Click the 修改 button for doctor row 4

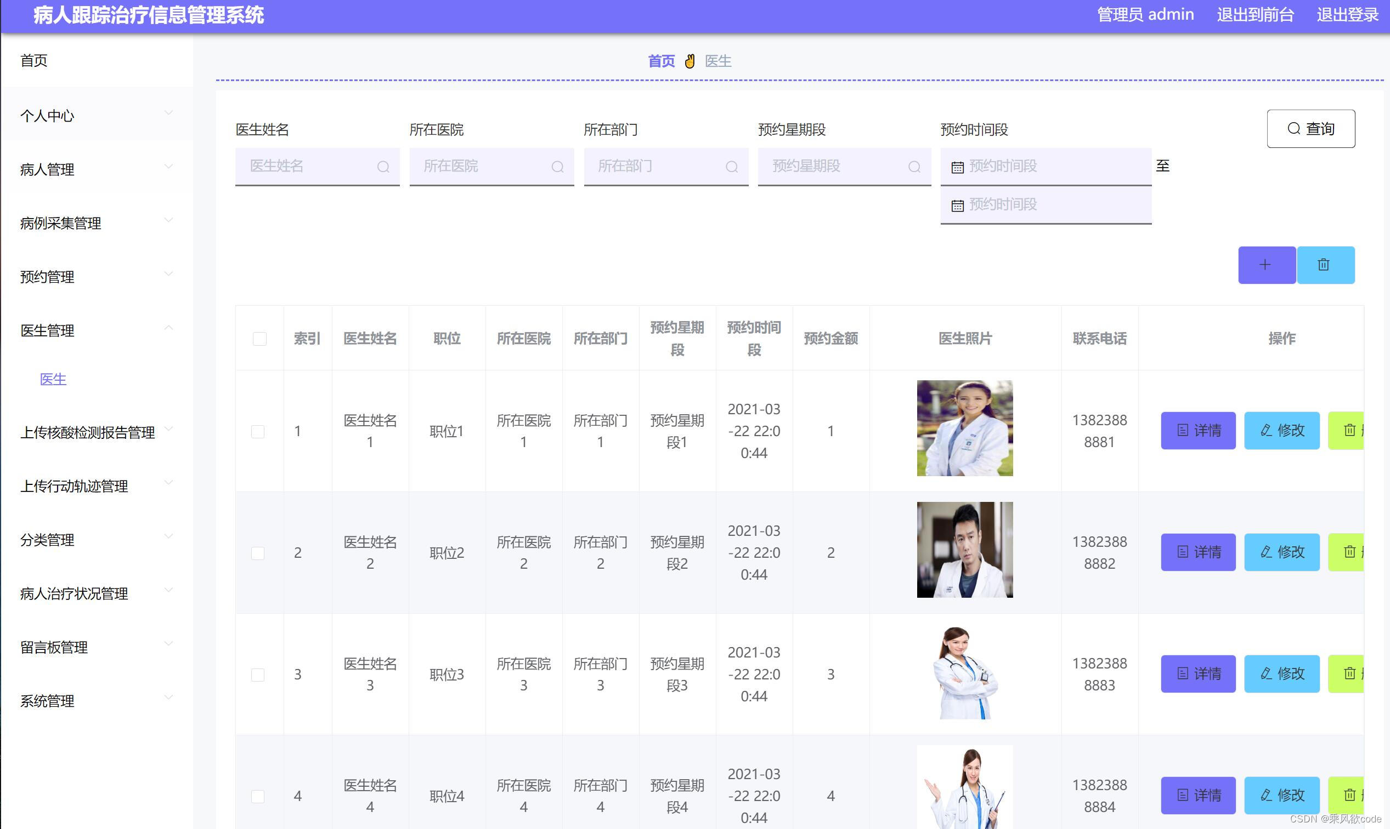pyautogui.click(x=1281, y=796)
